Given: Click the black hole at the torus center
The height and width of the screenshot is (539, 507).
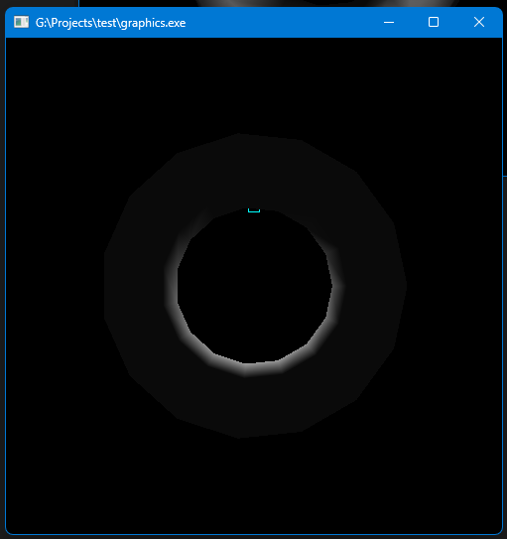Looking at the screenshot, I should coord(254,286).
